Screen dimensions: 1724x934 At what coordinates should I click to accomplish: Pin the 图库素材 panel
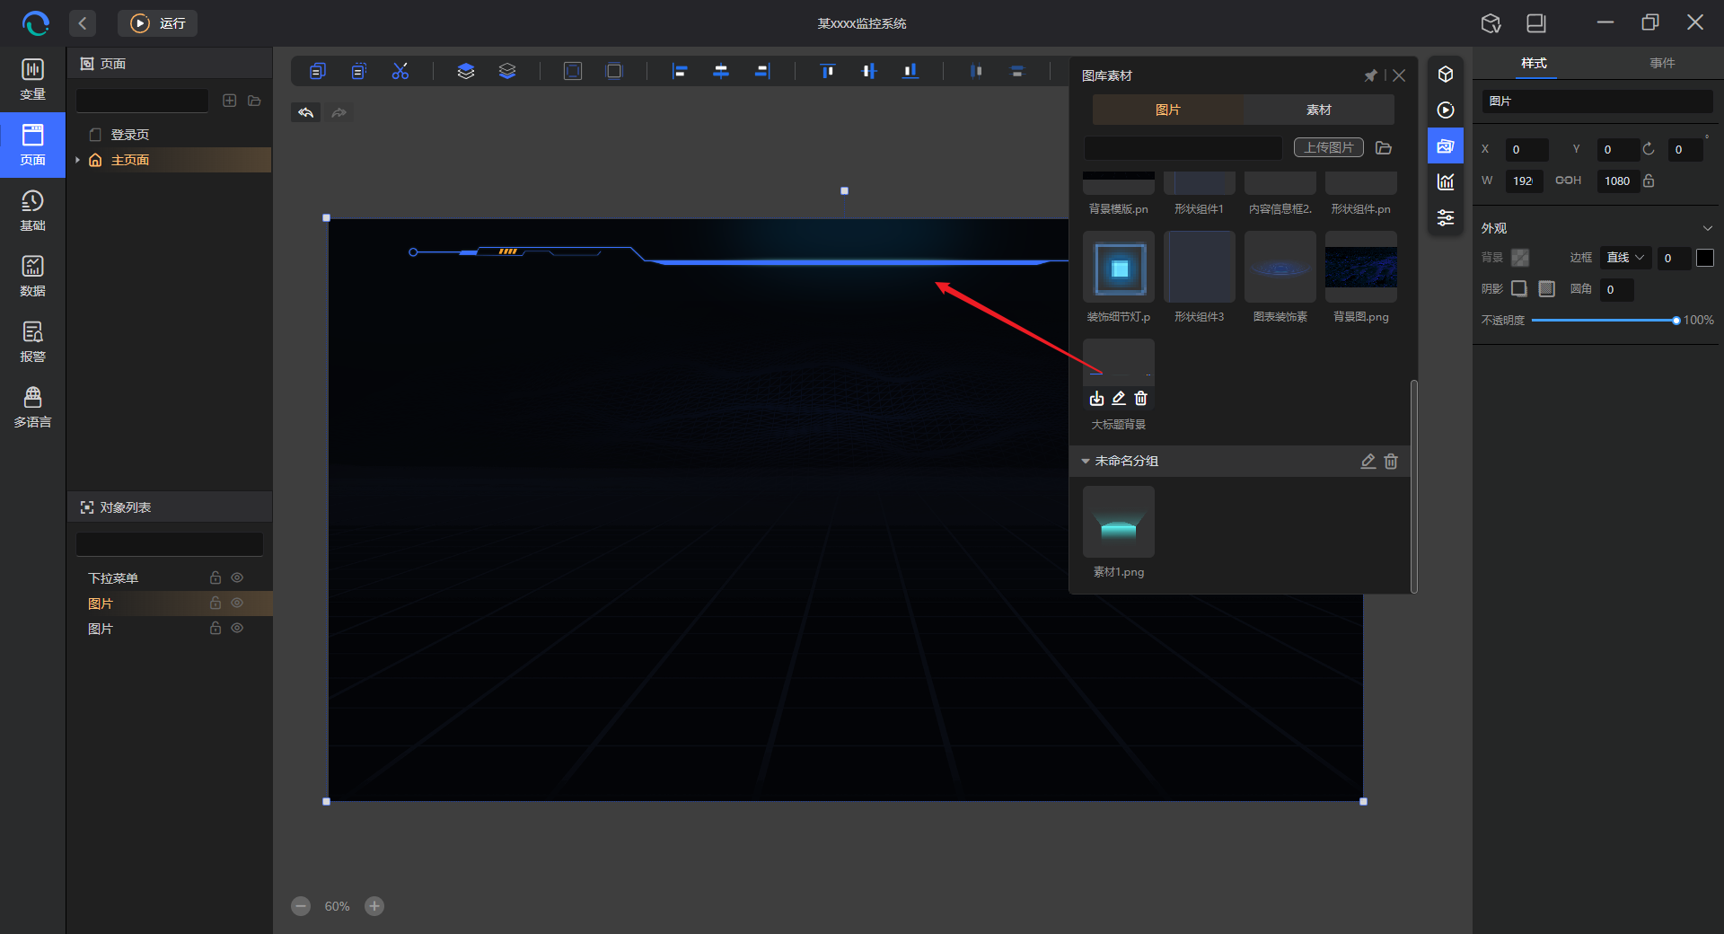pos(1370,75)
